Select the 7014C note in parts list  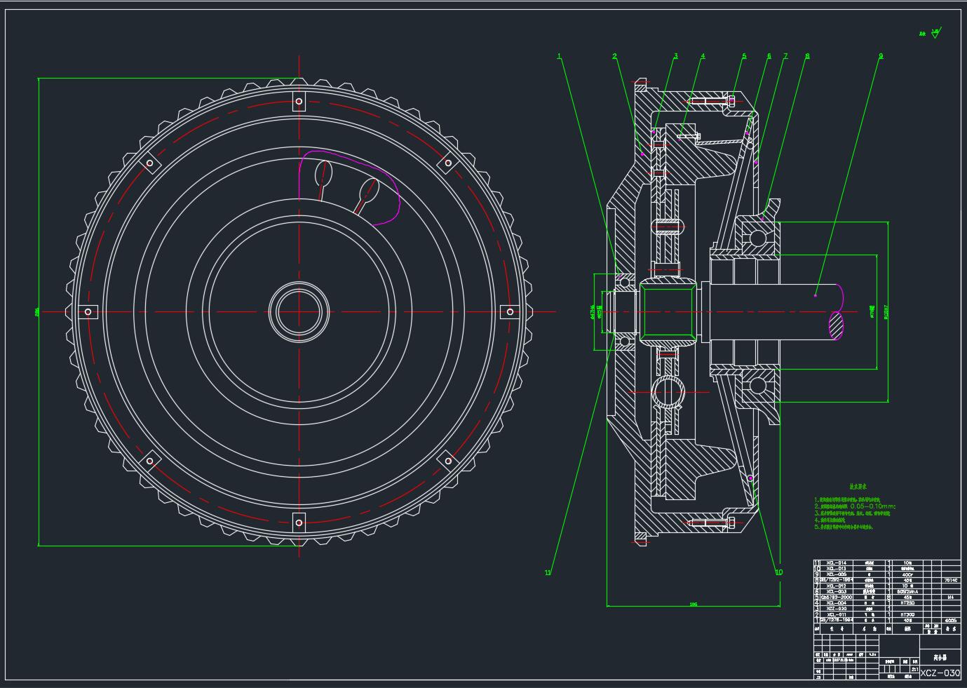tap(950, 580)
